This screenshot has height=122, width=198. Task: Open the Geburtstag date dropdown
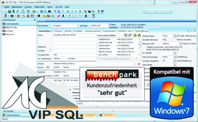(175, 65)
